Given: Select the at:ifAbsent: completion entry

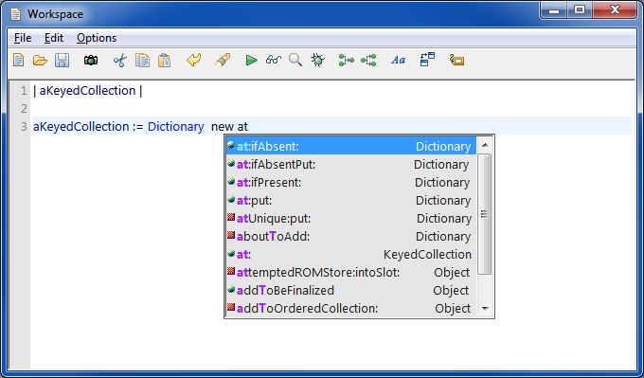Looking at the screenshot, I should pos(351,146).
